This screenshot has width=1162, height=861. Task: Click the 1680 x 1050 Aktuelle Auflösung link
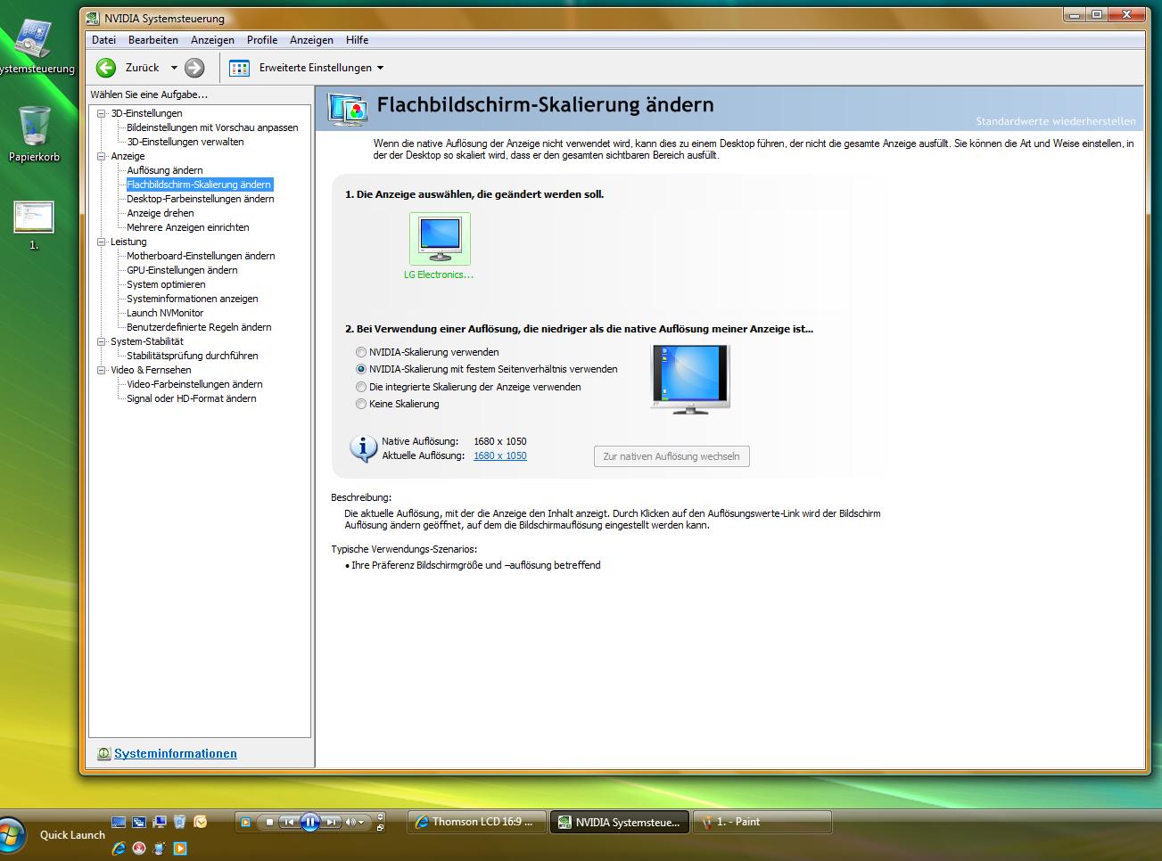(500, 455)
